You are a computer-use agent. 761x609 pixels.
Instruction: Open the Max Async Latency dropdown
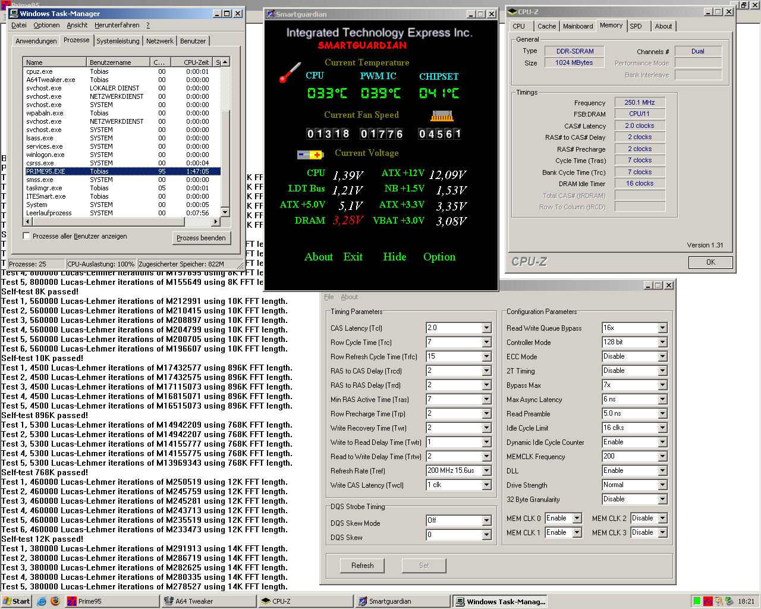(x=662, y=399)
